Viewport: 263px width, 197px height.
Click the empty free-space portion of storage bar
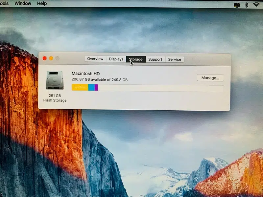coord(161,88)
